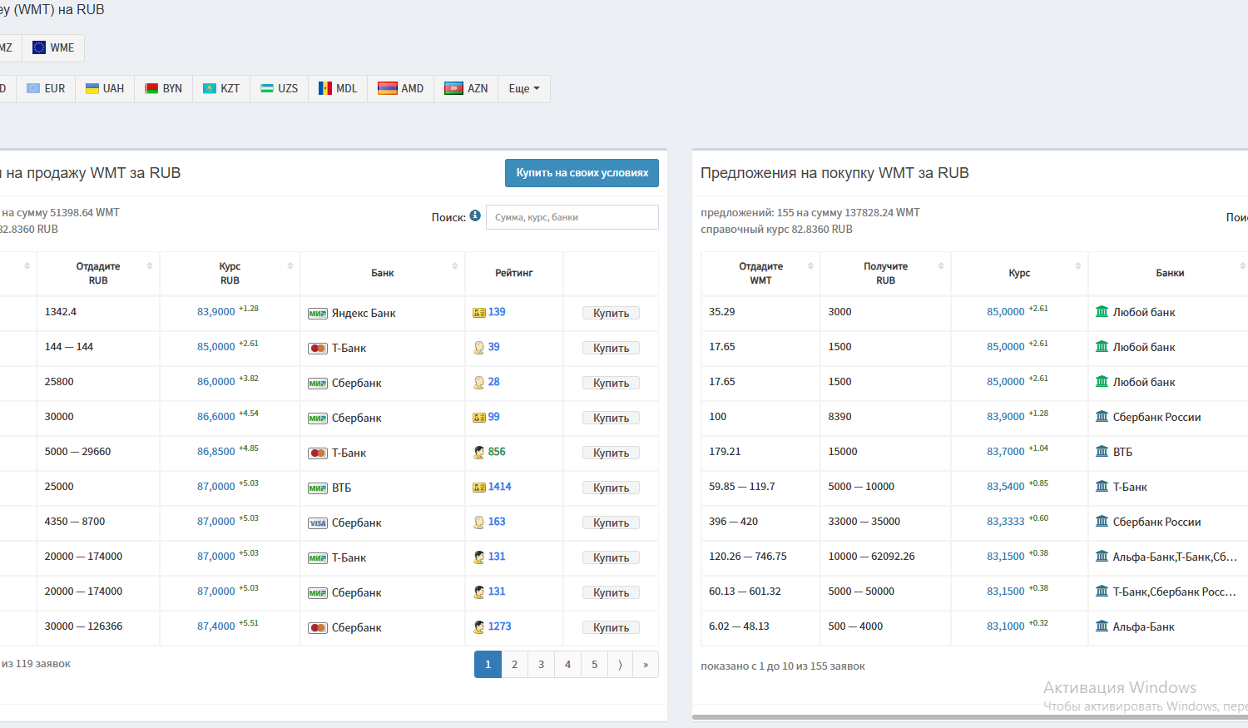Viewport: 1248px width, 728px height.
Task: Choose the BYN currency tab
Action: (164, 89)
